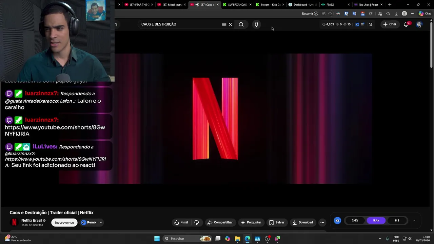434x244 pixels.
Task: Open the Copilot app from the taskbar
Action: coord(228,239)
